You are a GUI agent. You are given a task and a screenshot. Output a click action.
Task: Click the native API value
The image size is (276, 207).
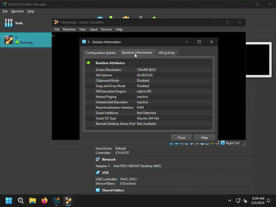coord(144,91)
